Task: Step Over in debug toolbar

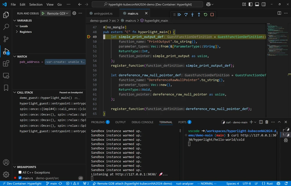Action: click(x=186, y=15)
